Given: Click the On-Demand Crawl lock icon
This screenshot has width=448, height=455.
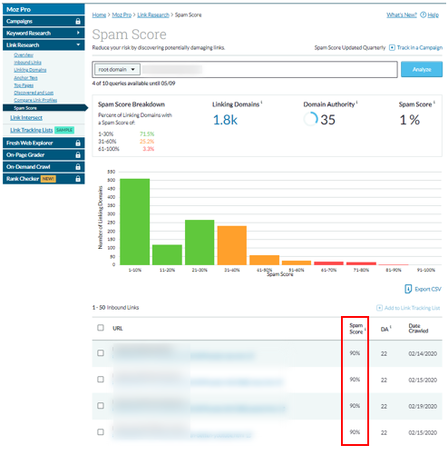Looking at the screenshot, I should click(x=78, y=167).
